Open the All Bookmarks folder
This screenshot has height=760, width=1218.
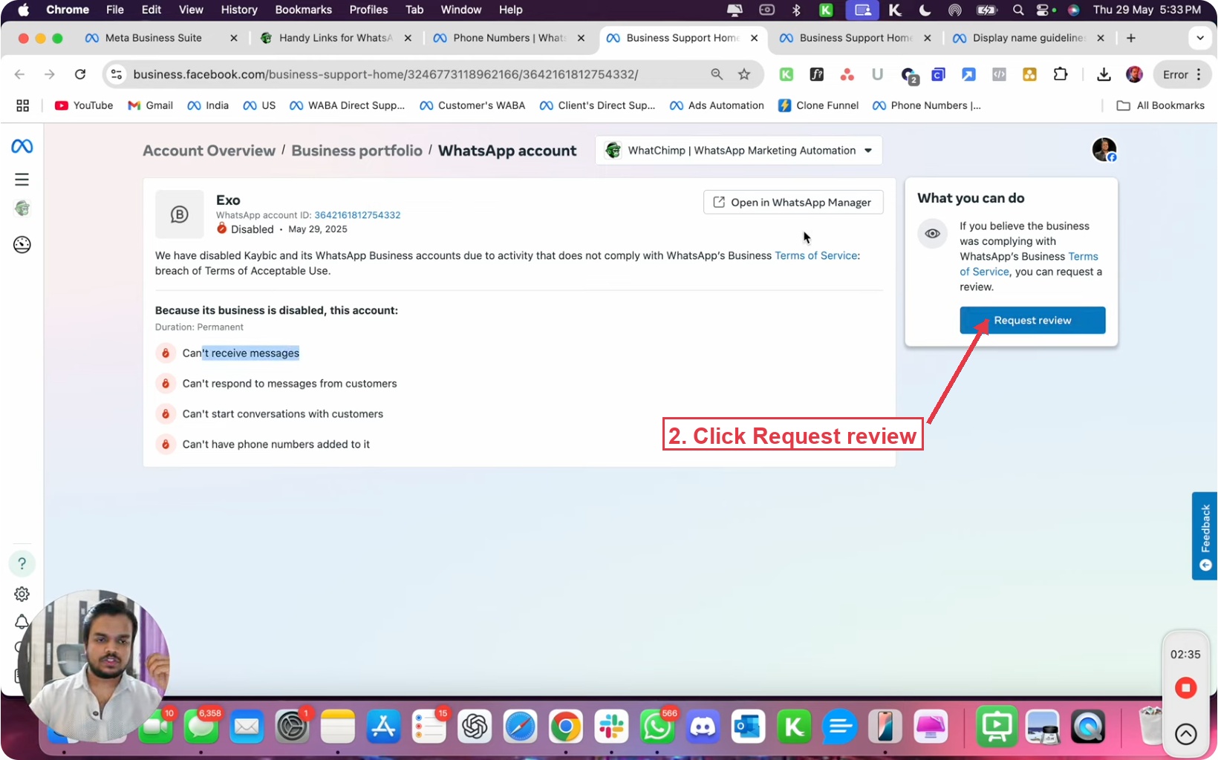[x=1161, y=105]
